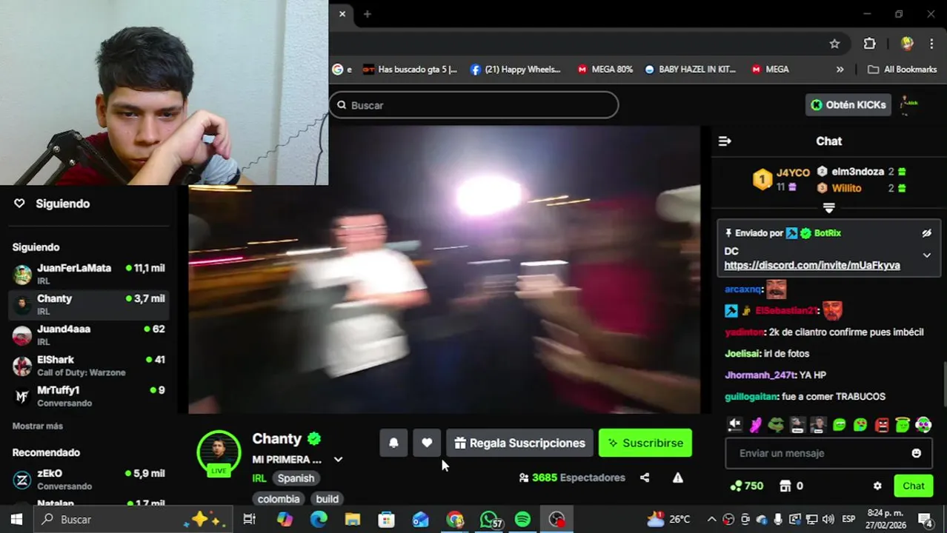
Task: Open MrTuffy1 channel in sidebar
Action: [89, 396]
